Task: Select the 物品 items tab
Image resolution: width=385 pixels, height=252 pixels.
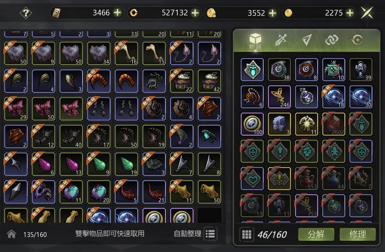Action: (255, 41)
